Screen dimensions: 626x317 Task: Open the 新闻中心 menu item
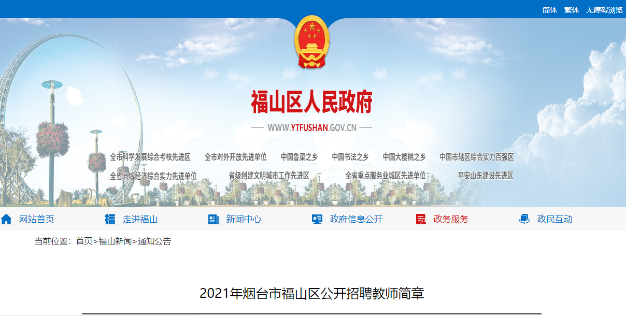tap(244, 219)
